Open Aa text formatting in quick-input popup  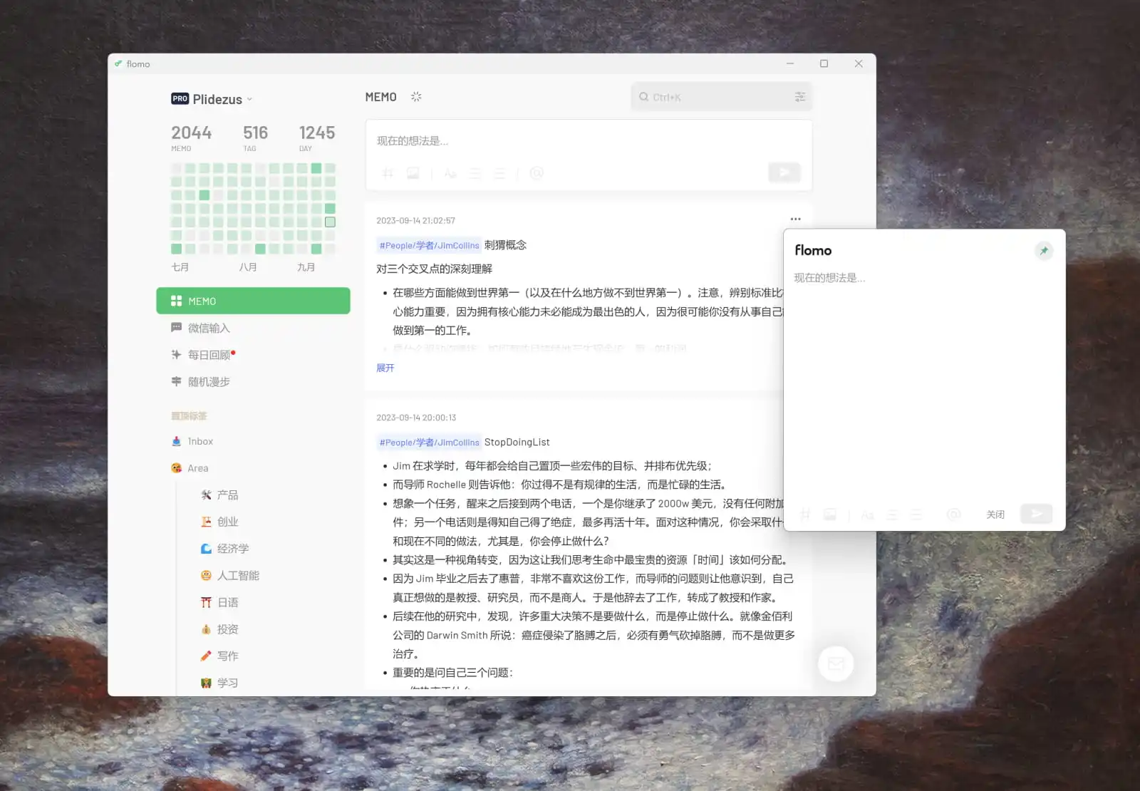click(867, 515)
